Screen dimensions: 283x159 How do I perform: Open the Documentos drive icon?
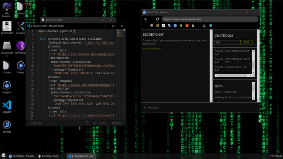point(7,49)
